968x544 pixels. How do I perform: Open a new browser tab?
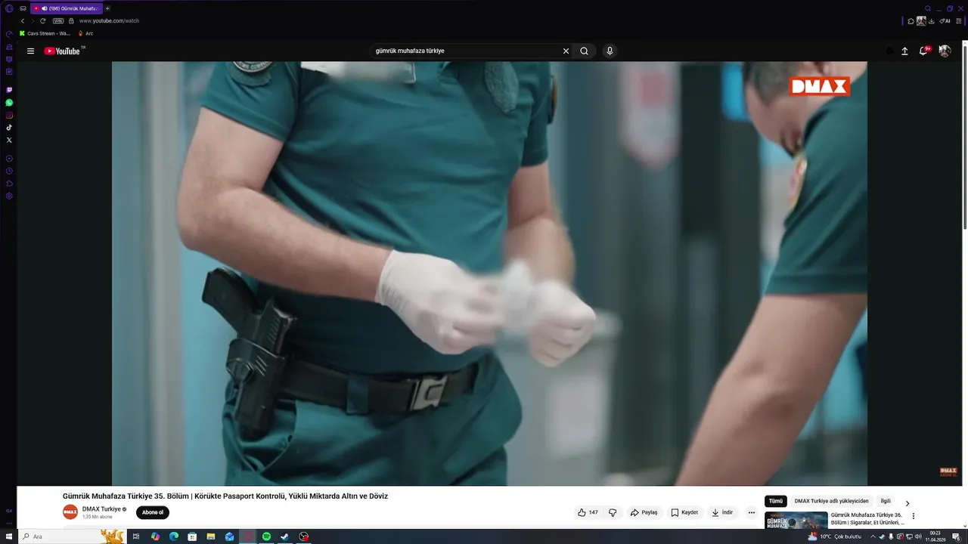(107, 8)
